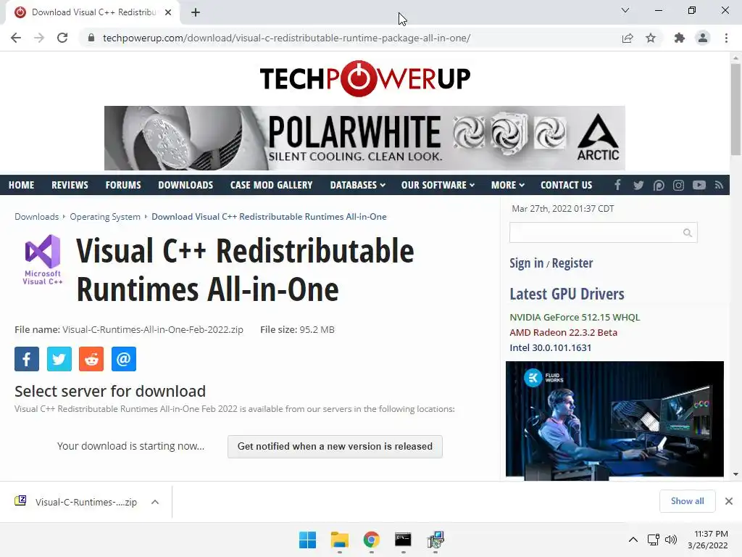Click the page vertical scrollbar thumb
The height and width of the screenshot is (557, 742).
[x=735, y=109]
